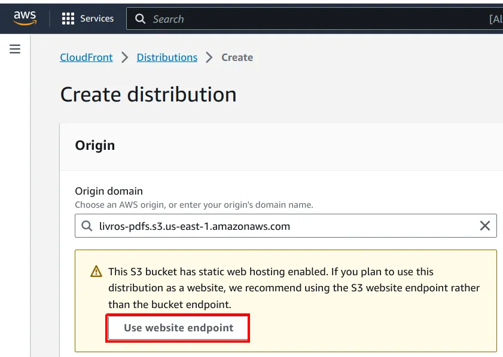Click the warning triangle icon in alert
Image resolution: width=503 pixels, height=357 pixels.
96,272
